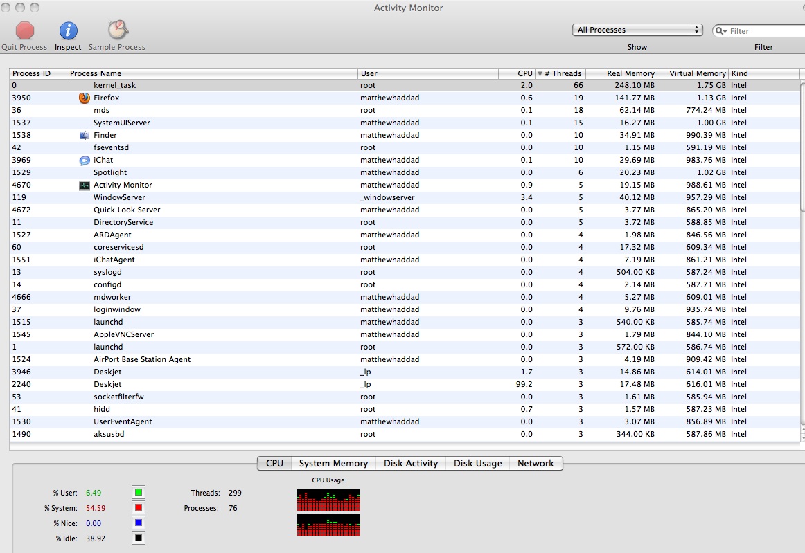The width and height of the screenshot is (805, 553).
Task: Switch to the Disk Activity tab
Action: point(411,463)
